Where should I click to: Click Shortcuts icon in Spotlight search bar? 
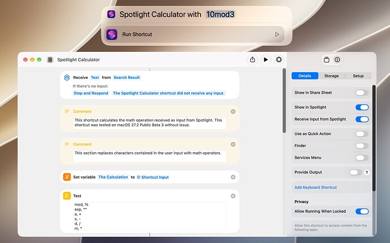pos(111,14)
